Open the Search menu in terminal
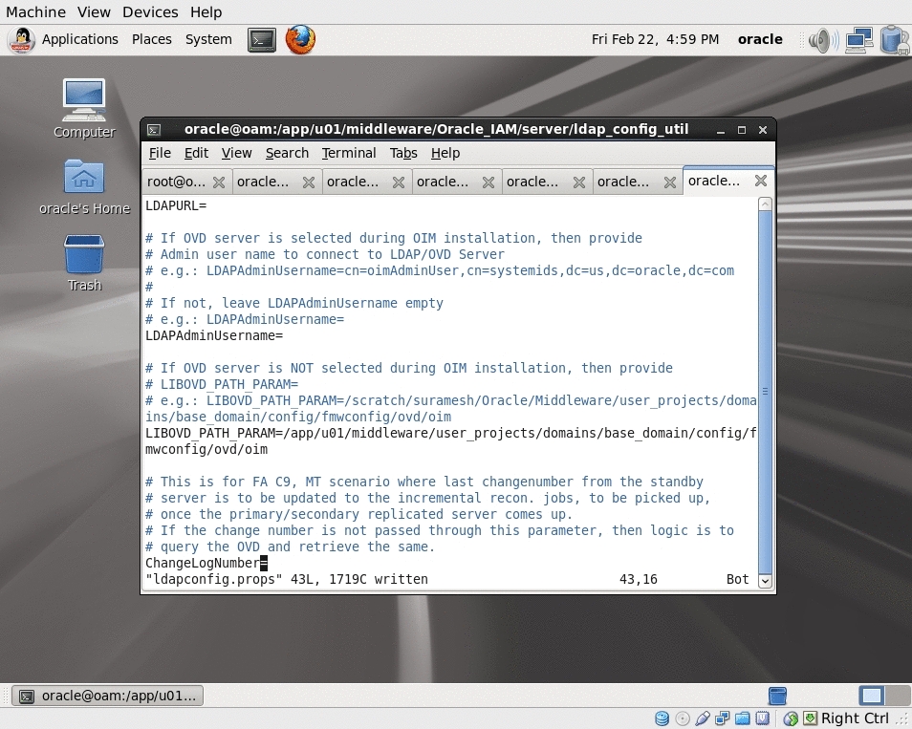This screenshot has height=729, width=912. pos(288,153)
